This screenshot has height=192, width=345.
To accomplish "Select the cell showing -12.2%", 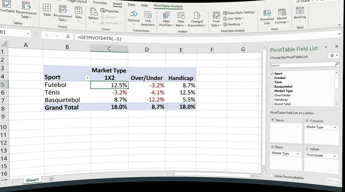I will coord(147,100).
